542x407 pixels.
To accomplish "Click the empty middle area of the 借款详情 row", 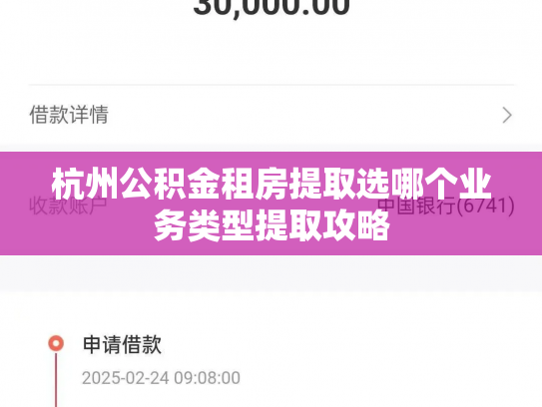I will tap(304, 115).
